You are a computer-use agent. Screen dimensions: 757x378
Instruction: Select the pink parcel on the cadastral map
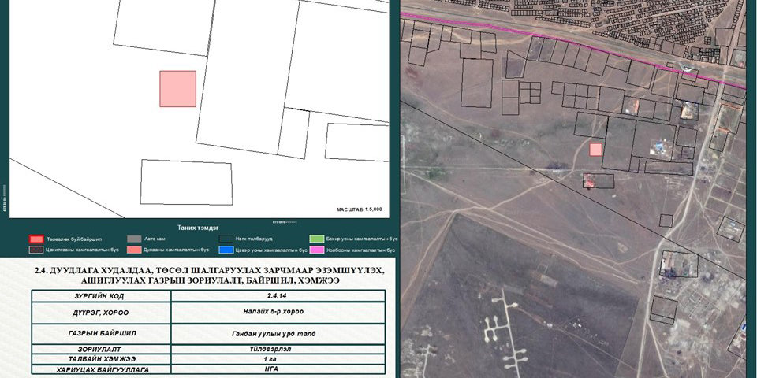(x=177, y=88)
